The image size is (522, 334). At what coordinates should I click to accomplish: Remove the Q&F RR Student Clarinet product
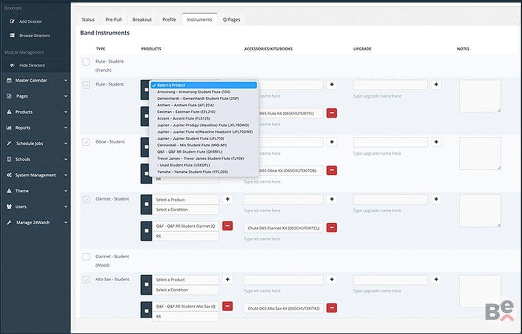tap(228, 226)
